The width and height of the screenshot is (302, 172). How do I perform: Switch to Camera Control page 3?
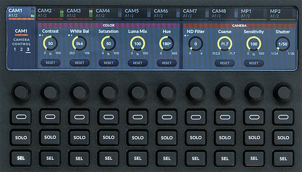pos(28,50)
